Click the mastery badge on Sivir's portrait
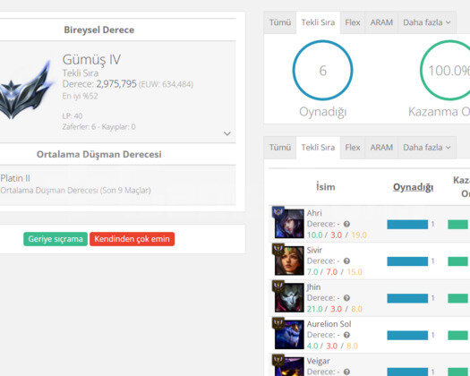 click(278, 249)
